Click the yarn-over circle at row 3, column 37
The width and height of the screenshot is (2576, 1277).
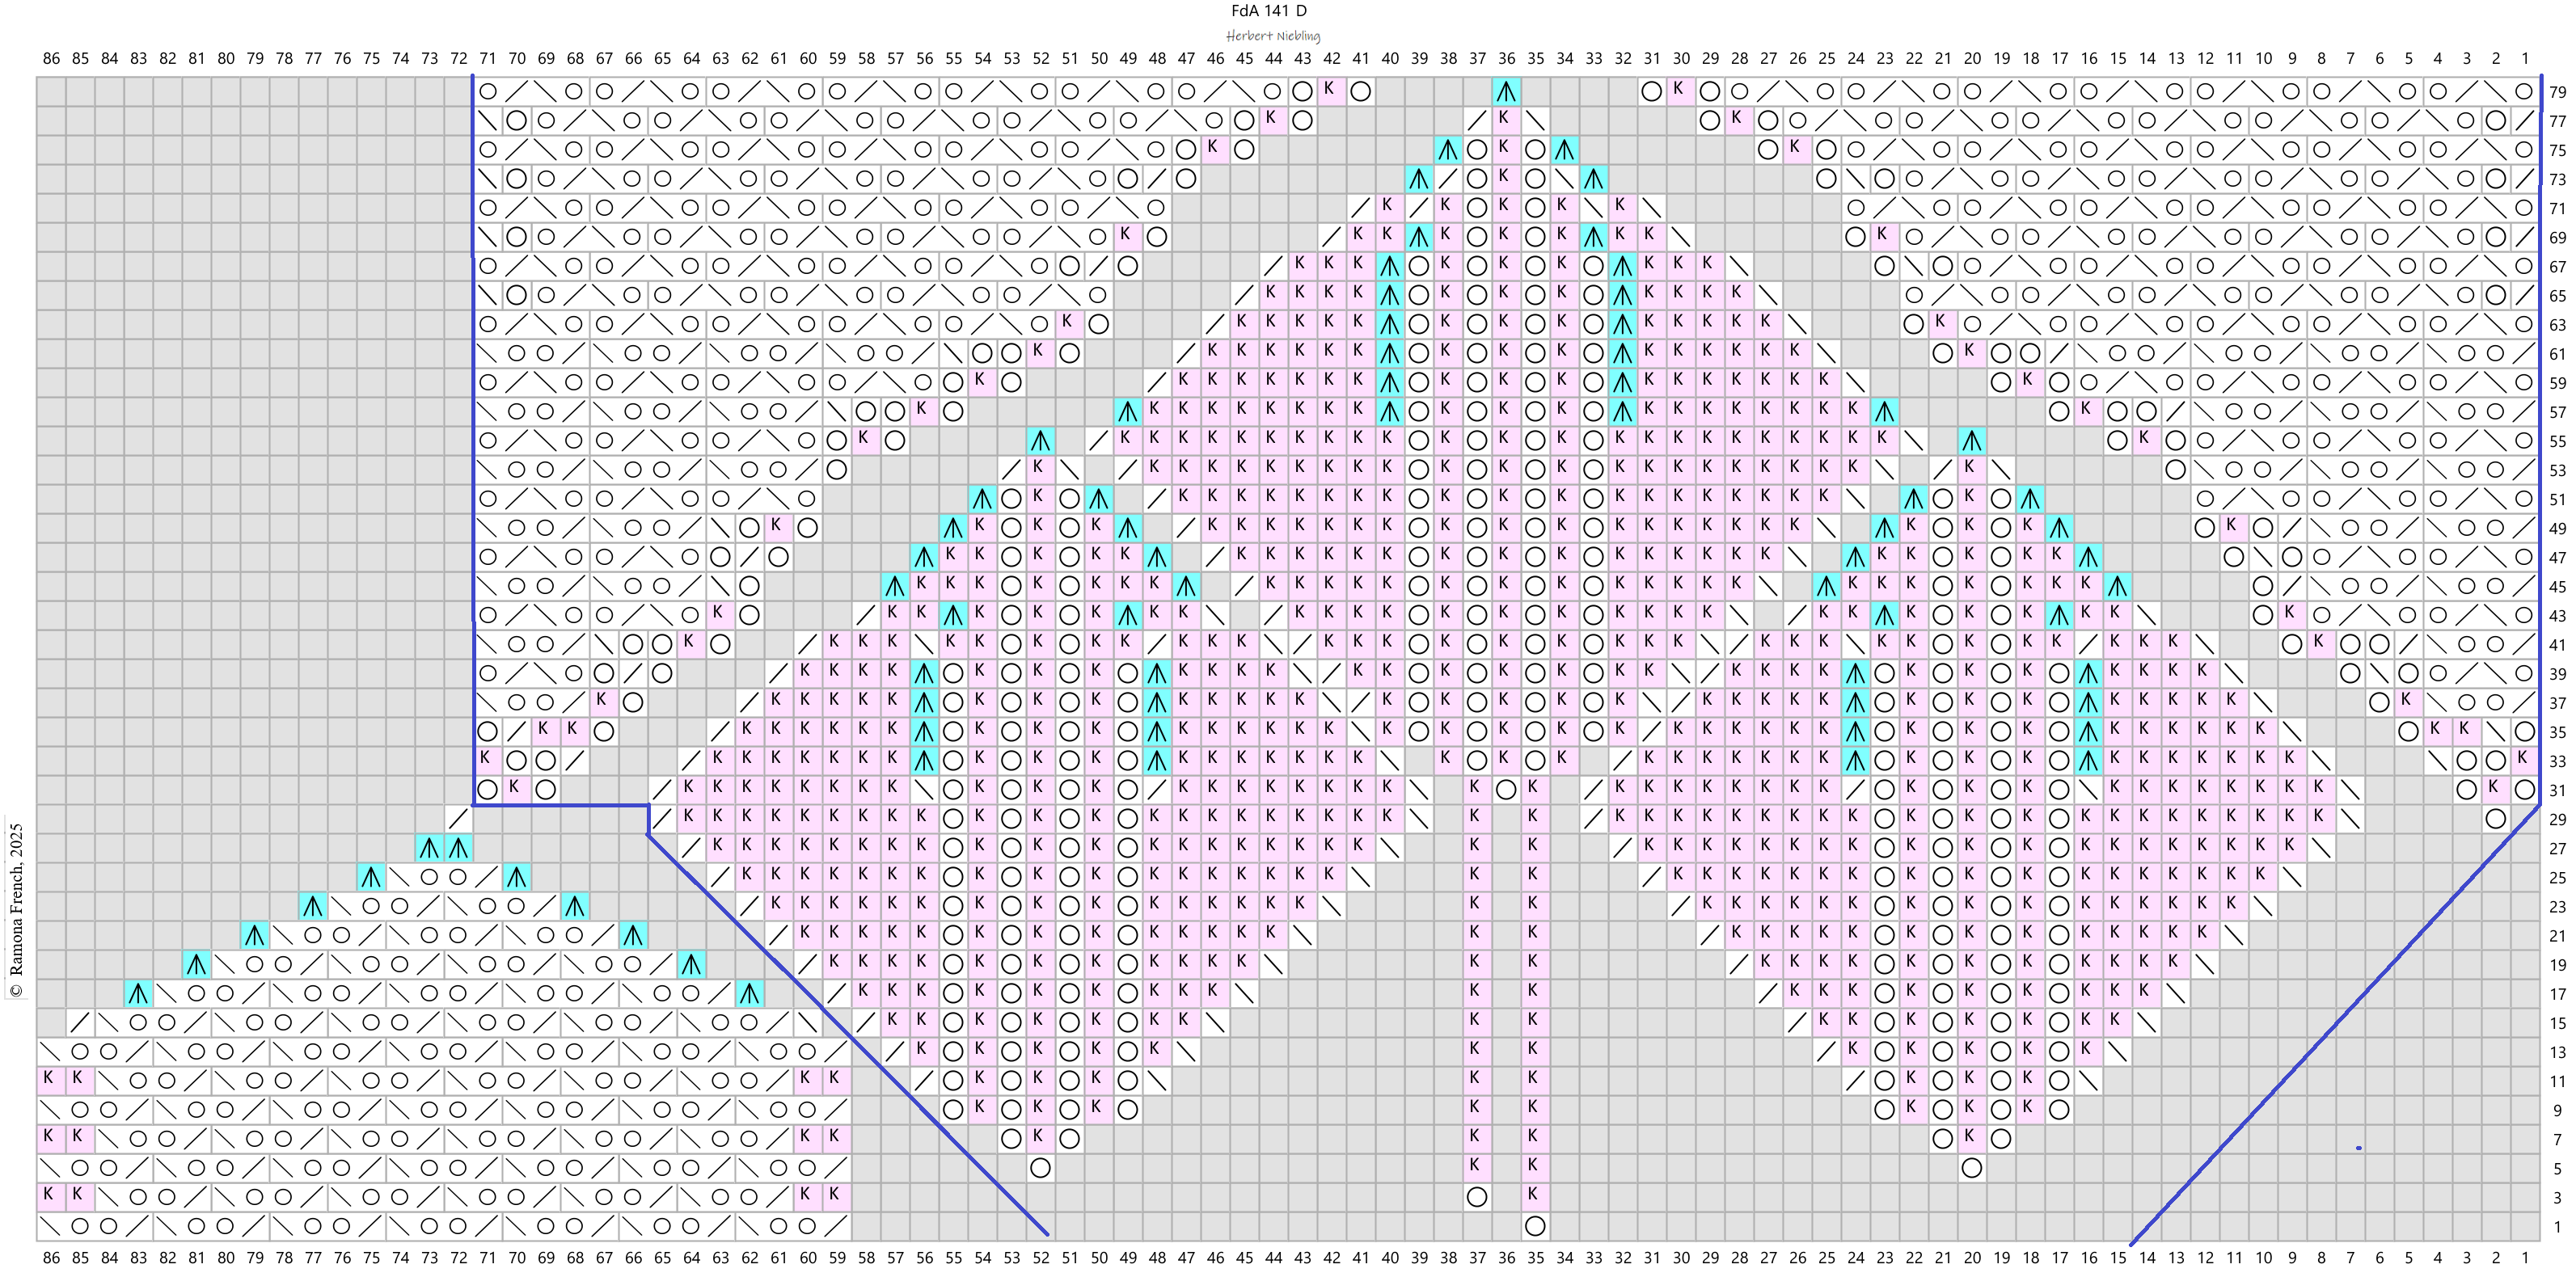tap(1477, 1197)
